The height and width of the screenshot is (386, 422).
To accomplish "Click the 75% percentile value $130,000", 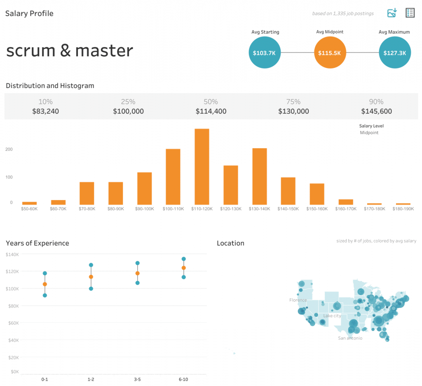I will (x=293, y=111).
